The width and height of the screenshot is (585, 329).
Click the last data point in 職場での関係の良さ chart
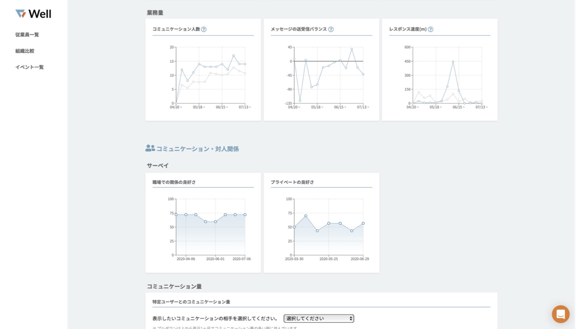(x=245, y=215)
